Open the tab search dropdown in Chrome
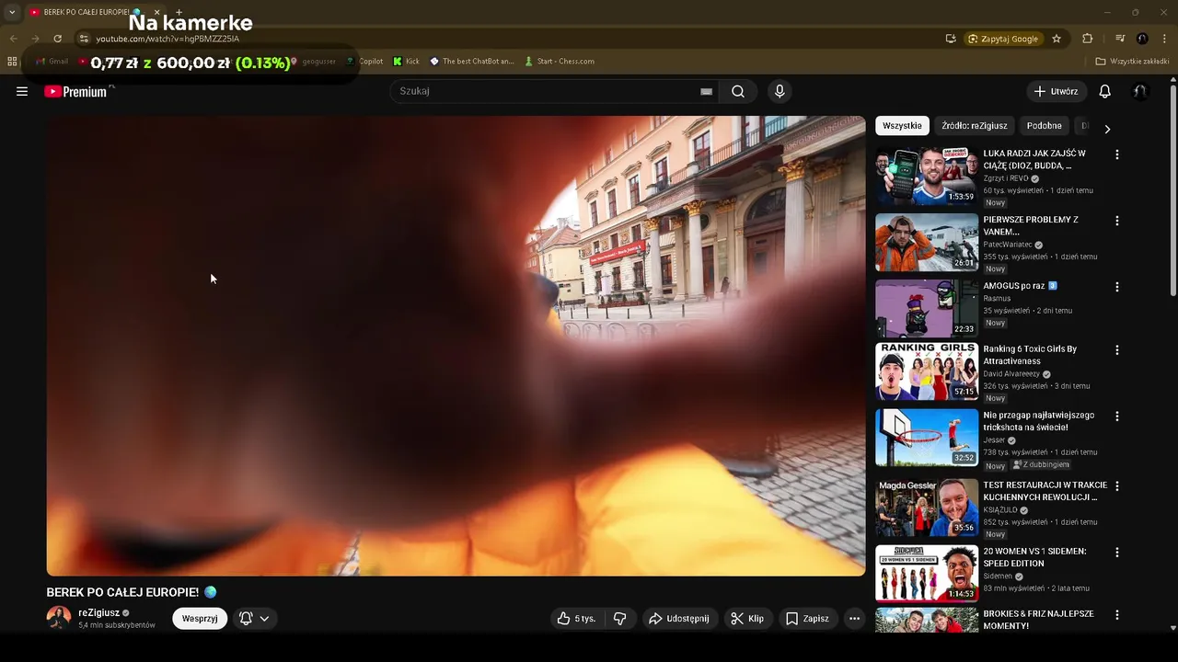The height and width of the screenshot is (662, 1178). tap(12, 12)
